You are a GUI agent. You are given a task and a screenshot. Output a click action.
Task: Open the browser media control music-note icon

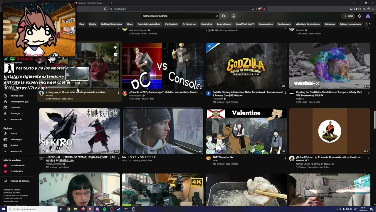(351, 9)
